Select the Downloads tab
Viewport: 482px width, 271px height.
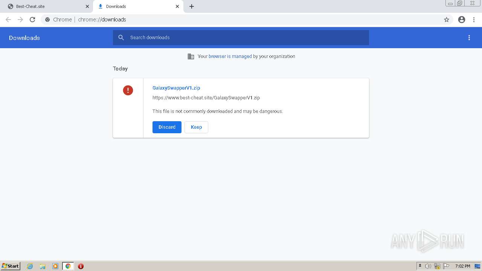[x=138, y=6]
